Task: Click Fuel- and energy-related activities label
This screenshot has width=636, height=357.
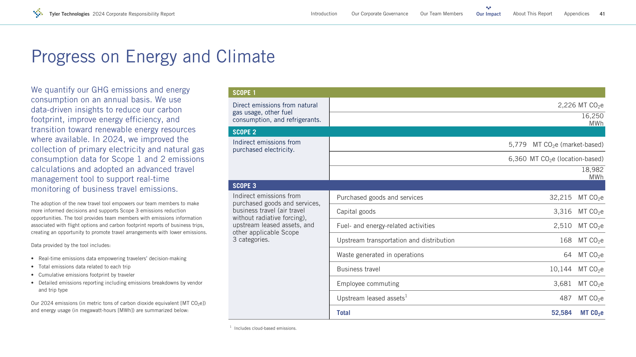Action: coord(386,226)
